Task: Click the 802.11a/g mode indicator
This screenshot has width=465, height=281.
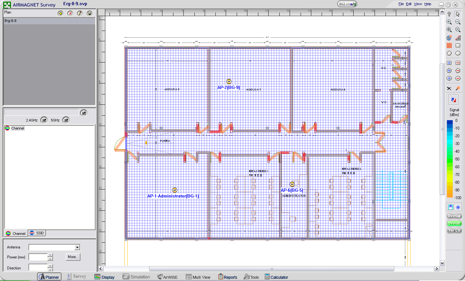Action: pyautogui.click(x=347, y=4)
